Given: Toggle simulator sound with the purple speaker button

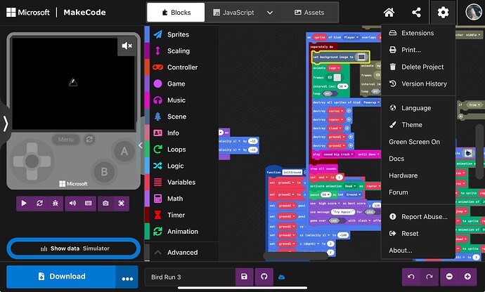Looking at the screenshot, I should 72,203.
